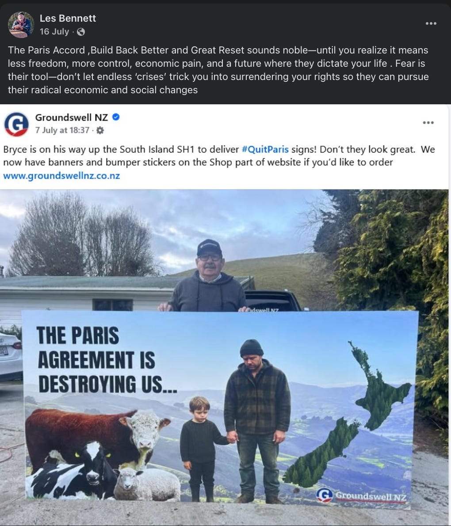Click the blue verified badge next to Groundswell NZ
This screenshot has height=526, width=451.
(x=116, y=117)
